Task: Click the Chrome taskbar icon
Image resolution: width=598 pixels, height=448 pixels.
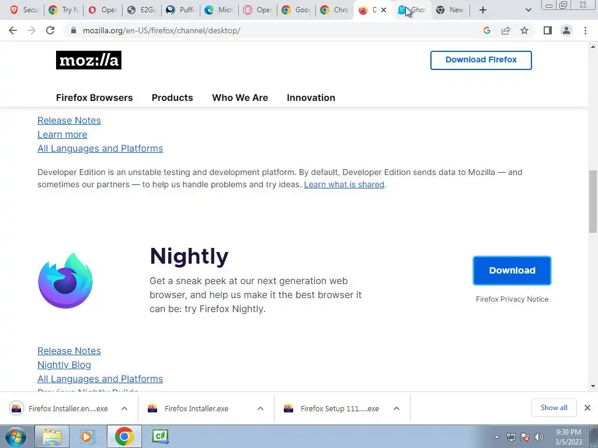Action: click(x=124, y=436)
